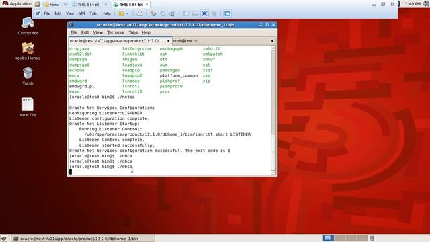Click the VMware pause/suspend power icon
The image size is (430, 242).
click(121, 13)
